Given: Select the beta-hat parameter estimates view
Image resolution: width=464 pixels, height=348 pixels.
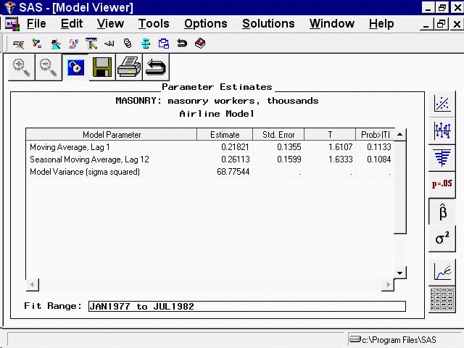Looking at the screenshot, I should [442, 211].
